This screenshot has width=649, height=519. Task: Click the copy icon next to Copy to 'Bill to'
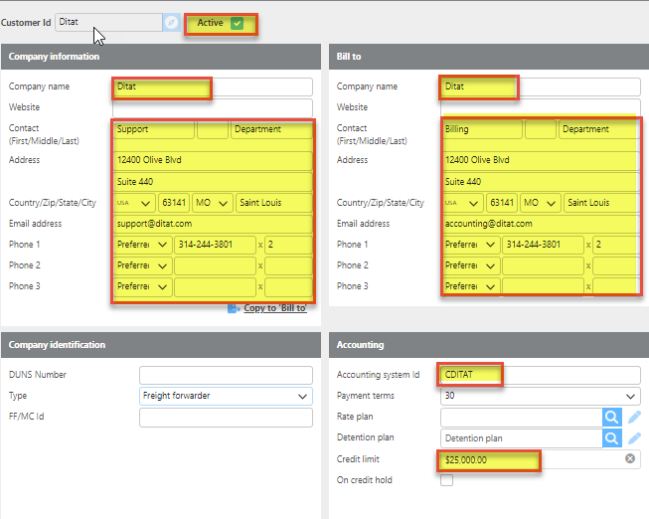[234, 308]
